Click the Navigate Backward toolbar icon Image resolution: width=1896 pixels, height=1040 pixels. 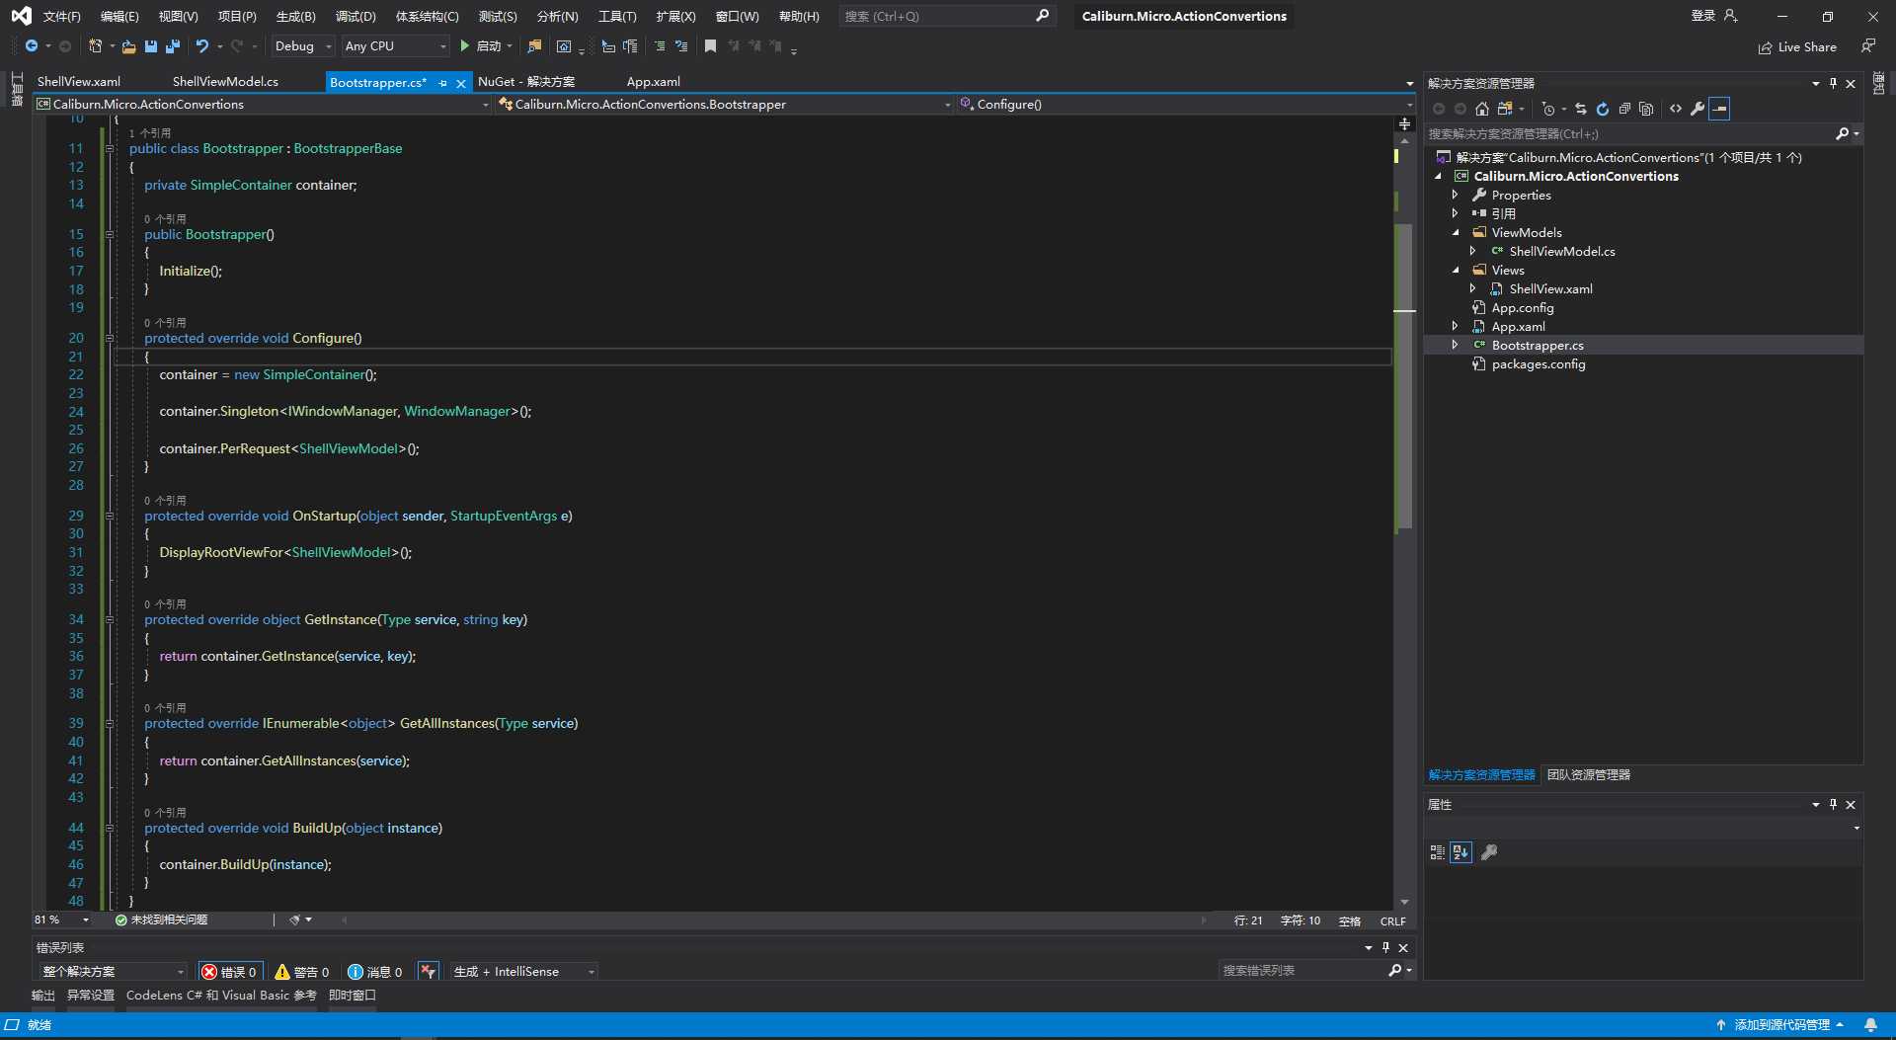(32, 46)
